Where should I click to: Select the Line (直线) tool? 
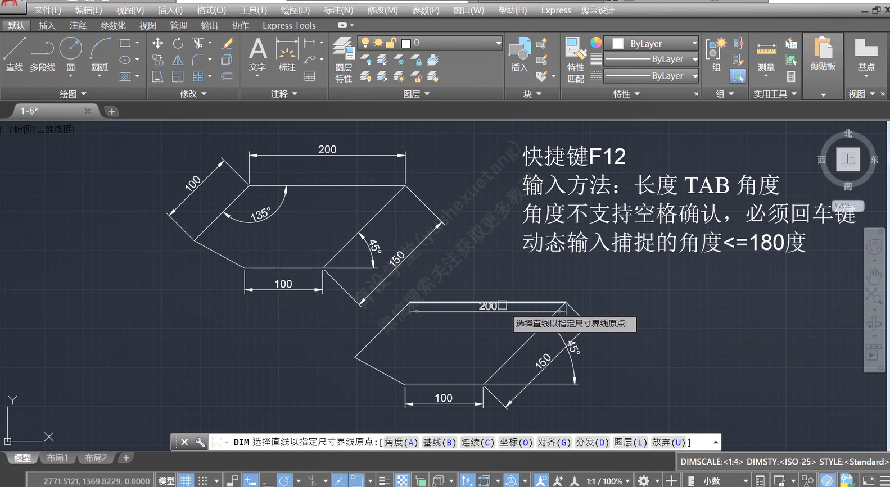click(x=15, y=54)
